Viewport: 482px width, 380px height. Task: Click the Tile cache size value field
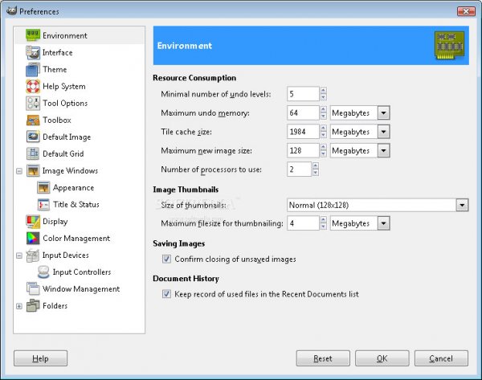[x=303, y=132]
